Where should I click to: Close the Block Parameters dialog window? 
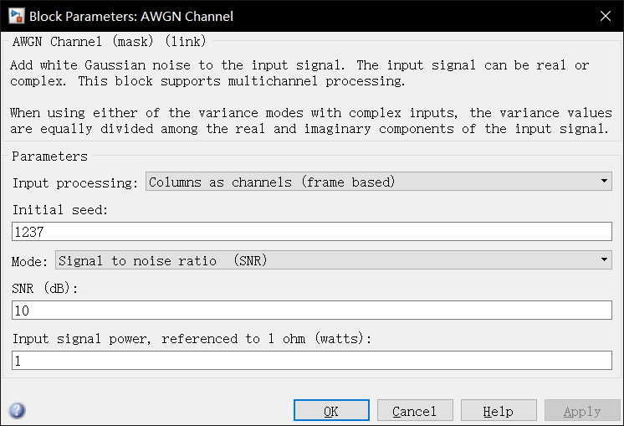(606, 16)
